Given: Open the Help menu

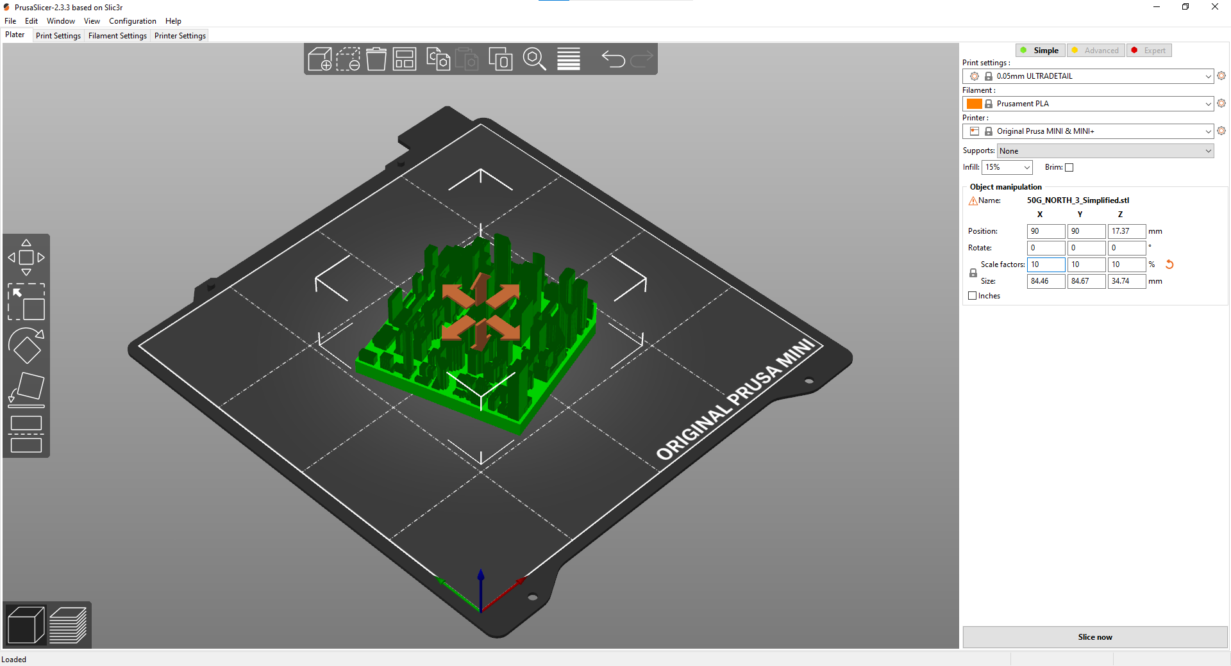Looking at the screenshot, I should 173,21.
